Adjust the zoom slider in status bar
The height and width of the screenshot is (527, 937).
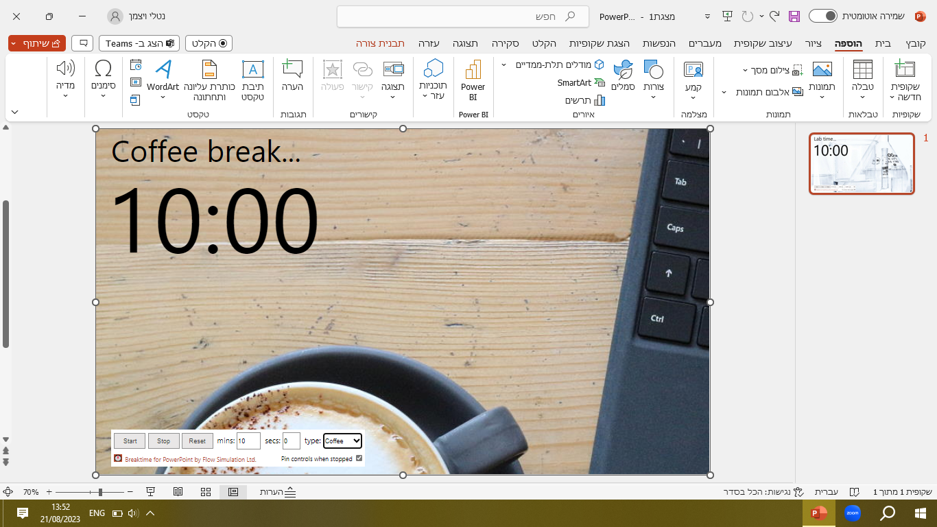(x=101, y=492)
